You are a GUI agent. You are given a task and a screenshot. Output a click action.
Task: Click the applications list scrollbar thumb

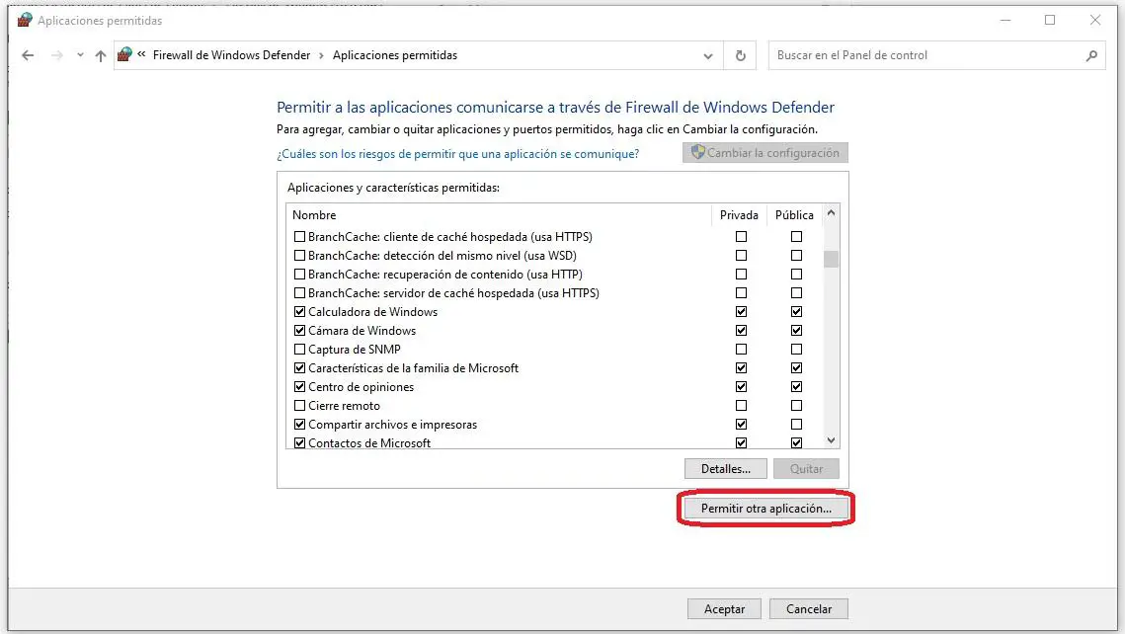coord(831,258)
